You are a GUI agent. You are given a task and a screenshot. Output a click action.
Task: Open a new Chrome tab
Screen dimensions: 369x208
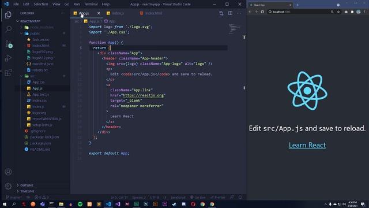(298, 5)
